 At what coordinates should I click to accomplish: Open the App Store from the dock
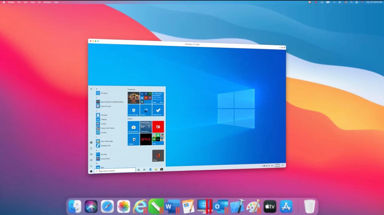coord(286,207)
